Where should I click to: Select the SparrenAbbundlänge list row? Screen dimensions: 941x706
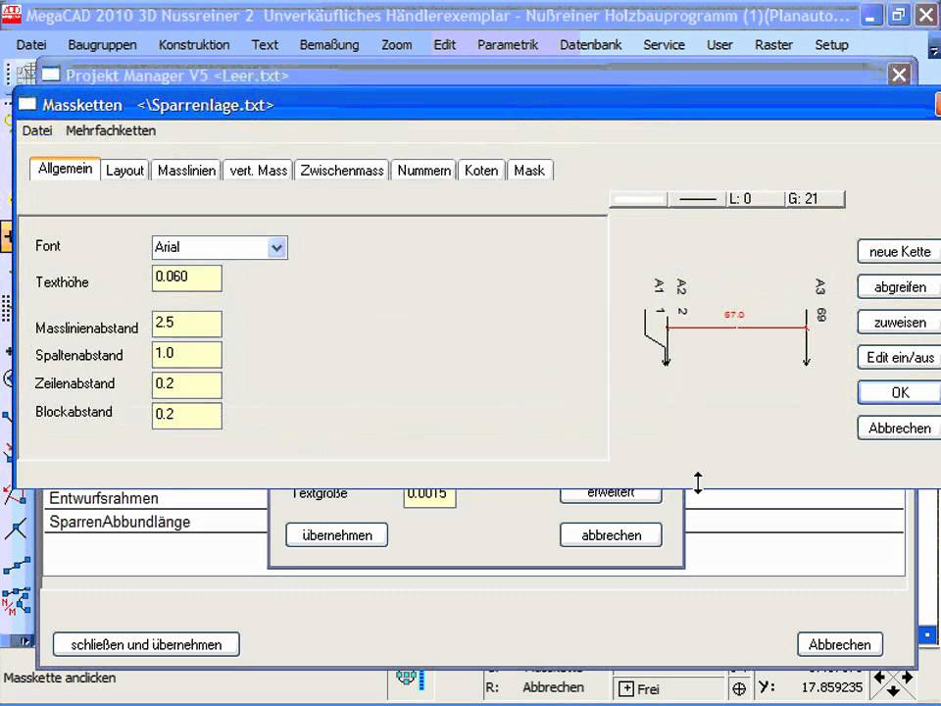pyautogui.click(x=156, y=522)
